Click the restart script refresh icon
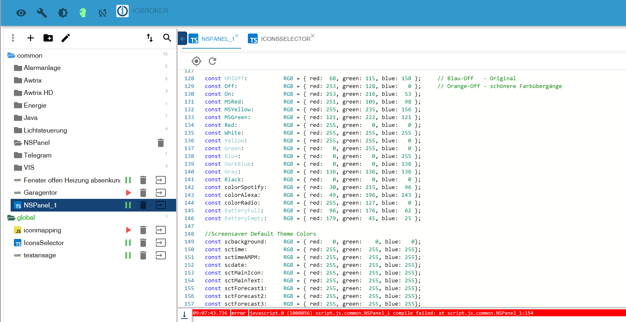This screenshot has height=322, width=626. (x=212, y=61)
